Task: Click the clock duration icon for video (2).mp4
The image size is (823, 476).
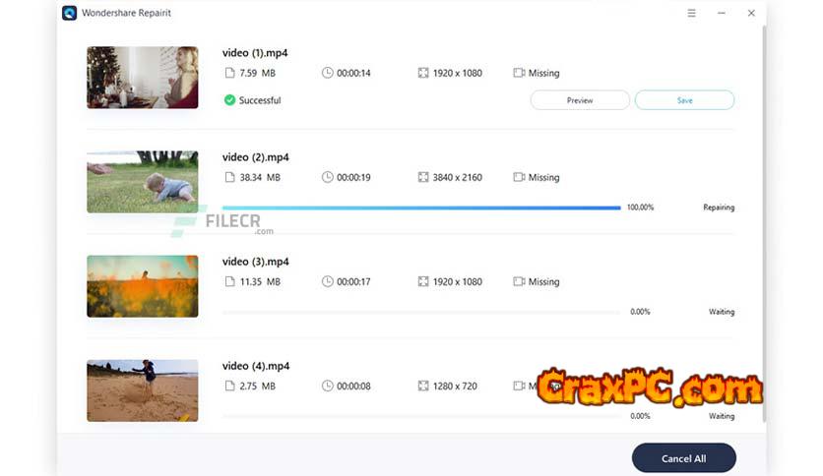Action: click(327, 177)
